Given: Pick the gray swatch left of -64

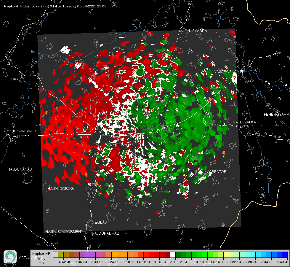Looking at the screenshot, I should (x=55, y=255).
